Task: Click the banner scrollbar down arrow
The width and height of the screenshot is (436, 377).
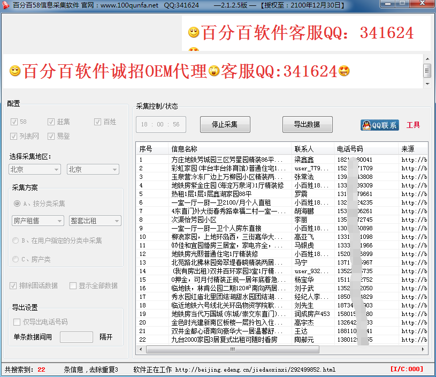Action: (427, 84)
